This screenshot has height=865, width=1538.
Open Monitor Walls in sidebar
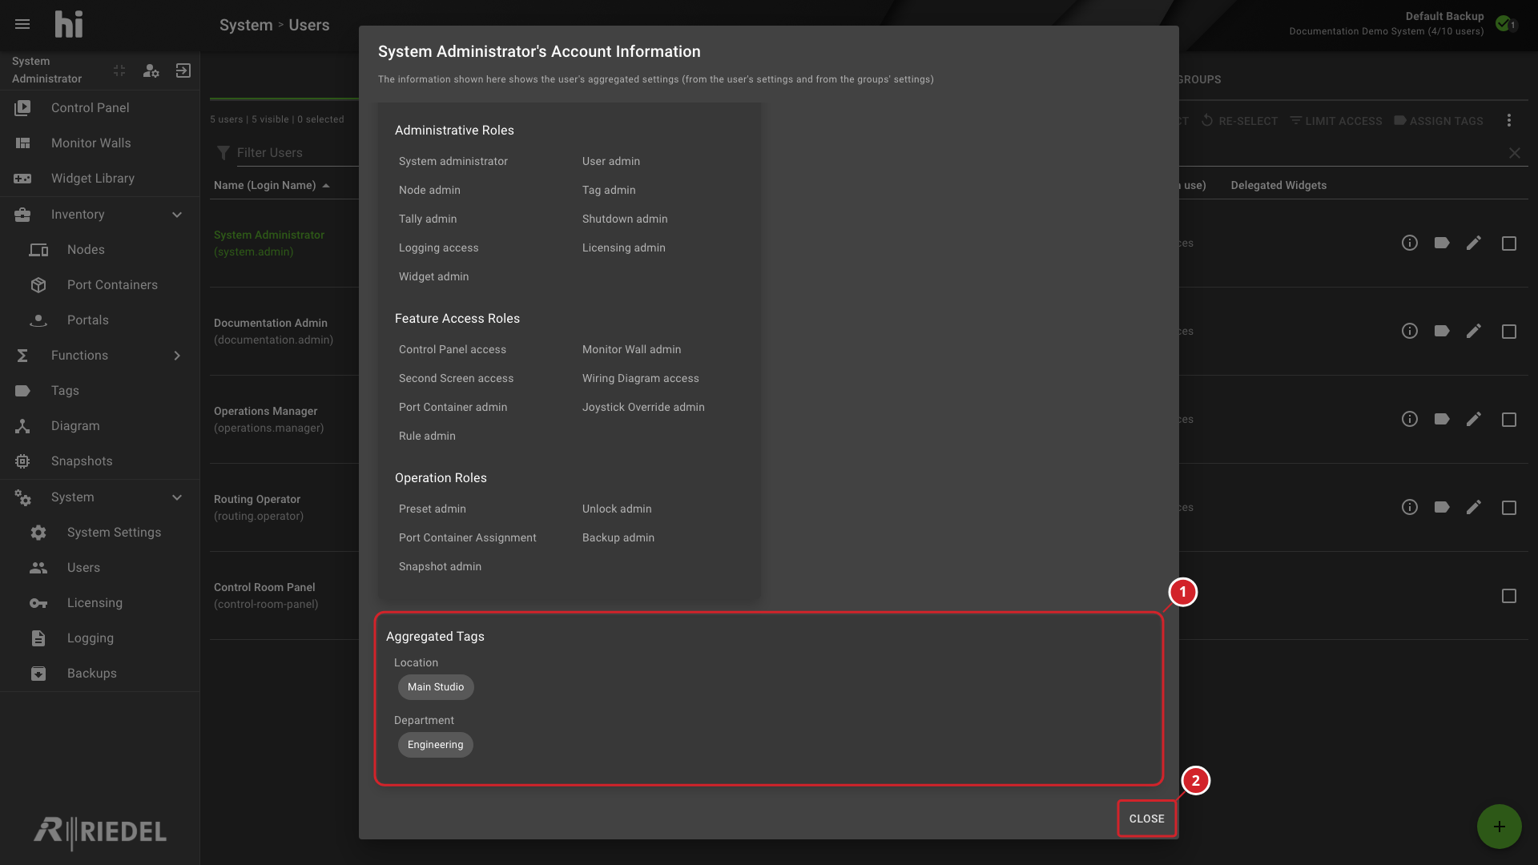pyautogui.click(x=99, y=143)
